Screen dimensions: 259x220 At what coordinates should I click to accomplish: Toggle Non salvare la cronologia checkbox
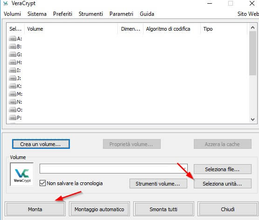click(42, 183)
